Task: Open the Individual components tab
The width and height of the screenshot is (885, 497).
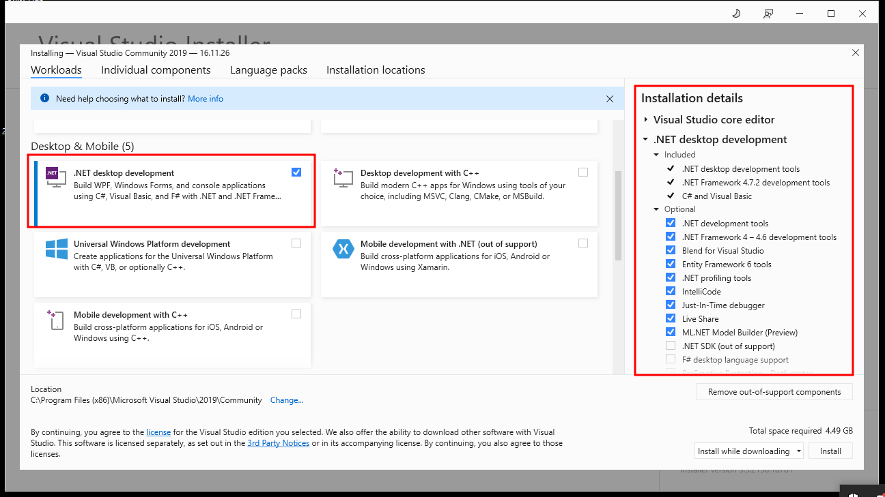Action: point(156,70)
